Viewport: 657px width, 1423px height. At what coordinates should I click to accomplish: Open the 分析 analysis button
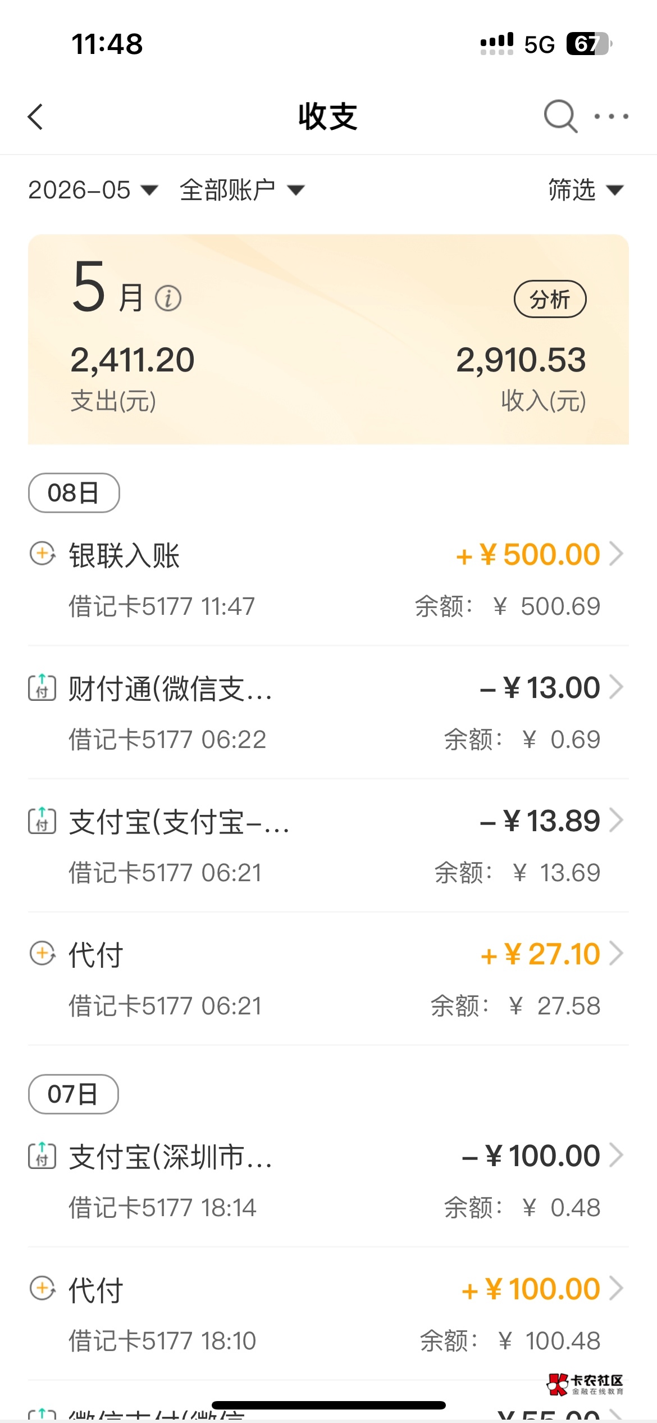(x=550, y=299)
